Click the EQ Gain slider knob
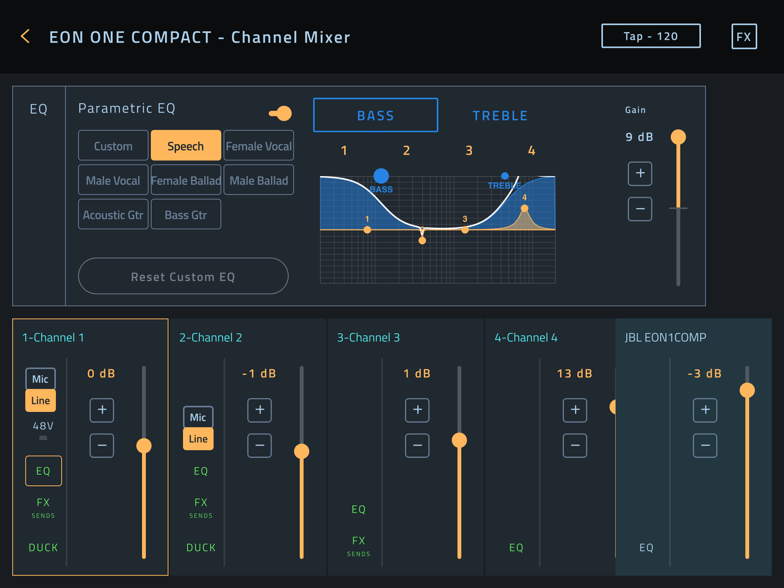This screenshot has width=784, height=588. [678, 137]
